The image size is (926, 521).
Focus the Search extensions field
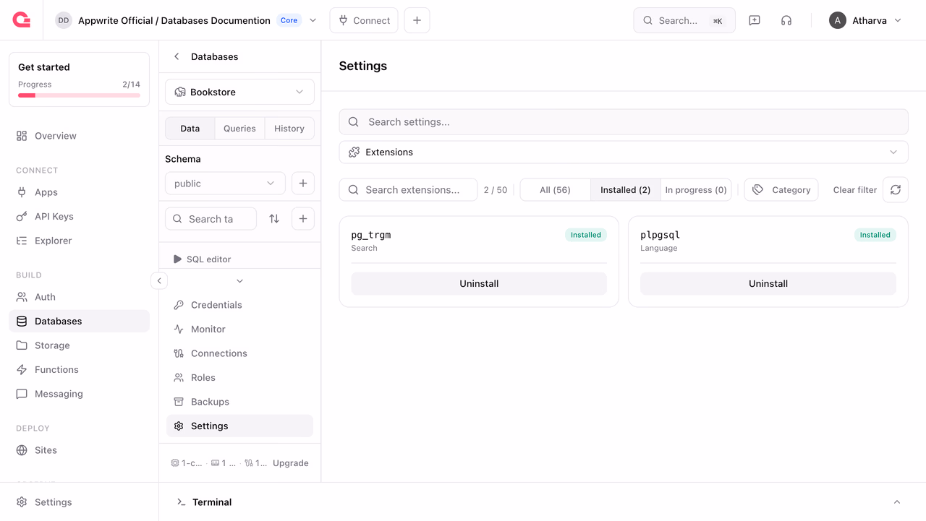(408, 190)
